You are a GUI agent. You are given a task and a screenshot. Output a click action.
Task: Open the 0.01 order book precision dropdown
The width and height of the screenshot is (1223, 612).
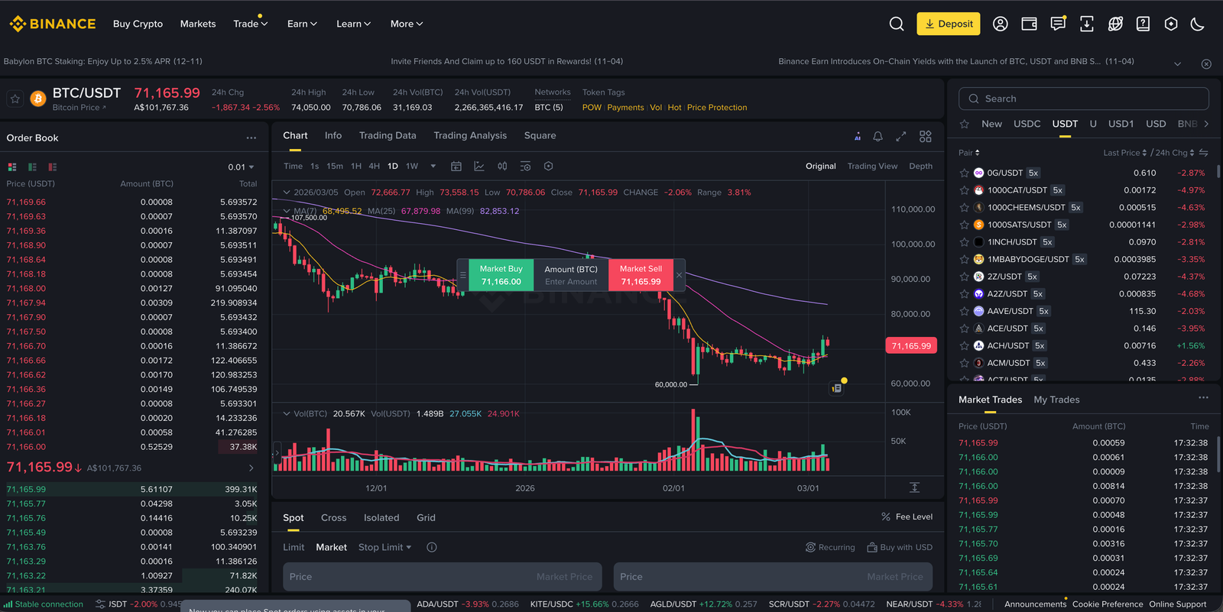241,167
